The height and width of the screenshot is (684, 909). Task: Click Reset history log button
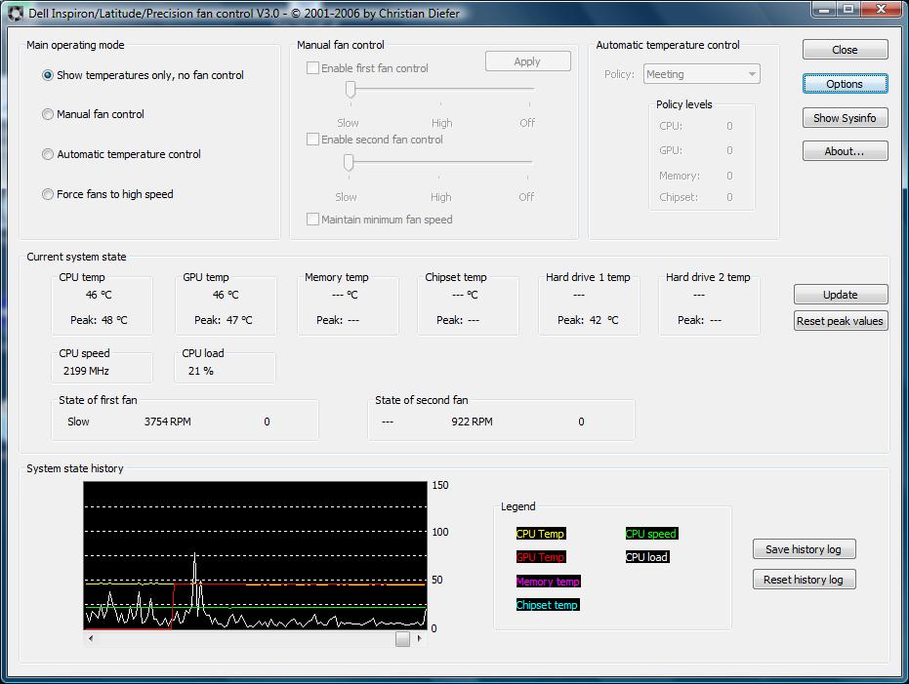click(x=805, y=580)
